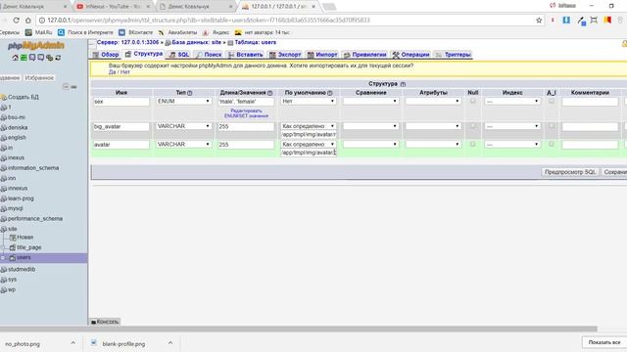This screenshot has height=352, width=627.
Task: Open no_photo.png download item menu arrow
Action: 72,343
